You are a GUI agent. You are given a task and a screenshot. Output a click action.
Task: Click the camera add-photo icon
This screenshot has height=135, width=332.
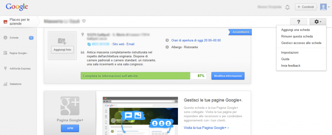[62, 41]
